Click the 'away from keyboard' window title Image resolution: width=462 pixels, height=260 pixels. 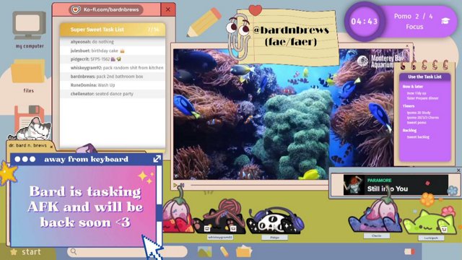pos(86,159)
